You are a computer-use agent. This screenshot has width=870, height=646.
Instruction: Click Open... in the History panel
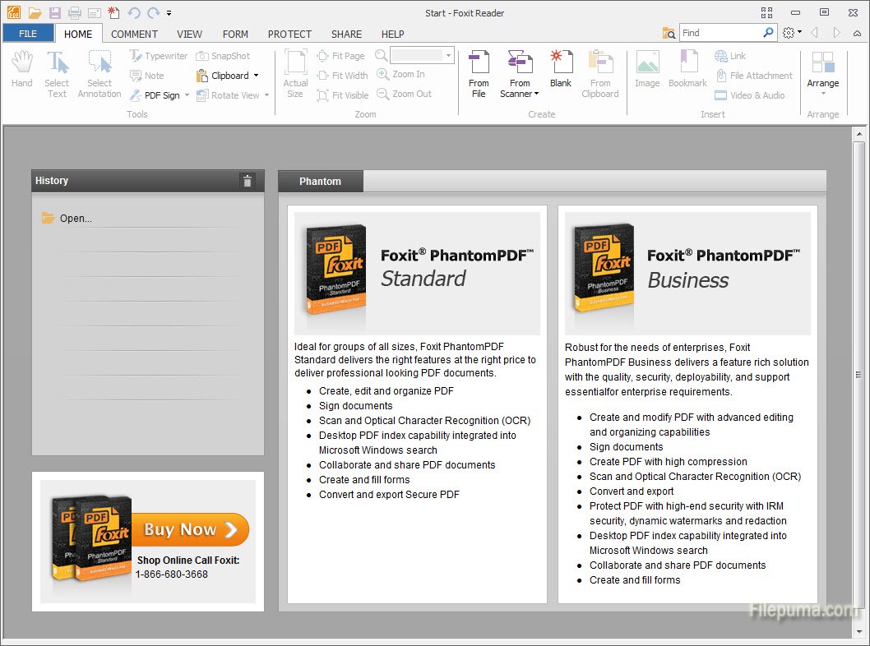pos(75,219)
